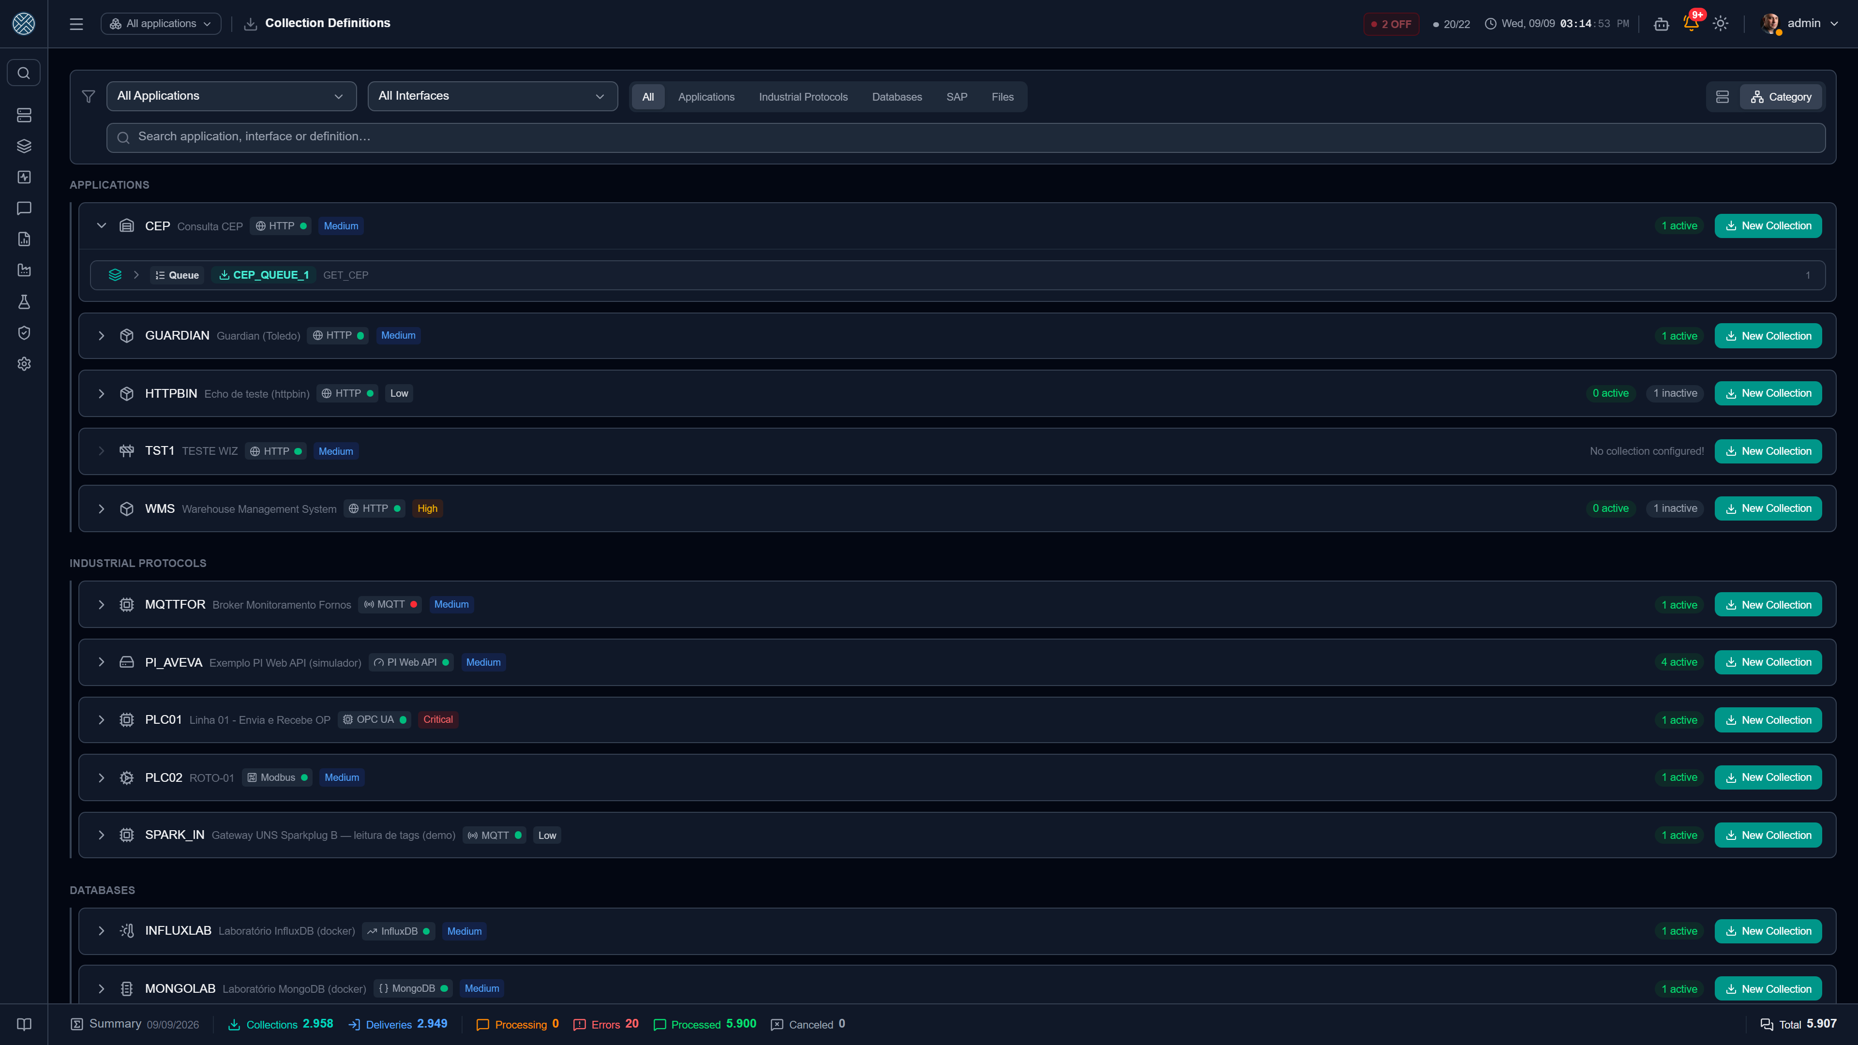Image resolution: width=1858 pixels, height=1045 pixels.
Task: Open the sidebar flask lab icon
Action: point(24,301)
